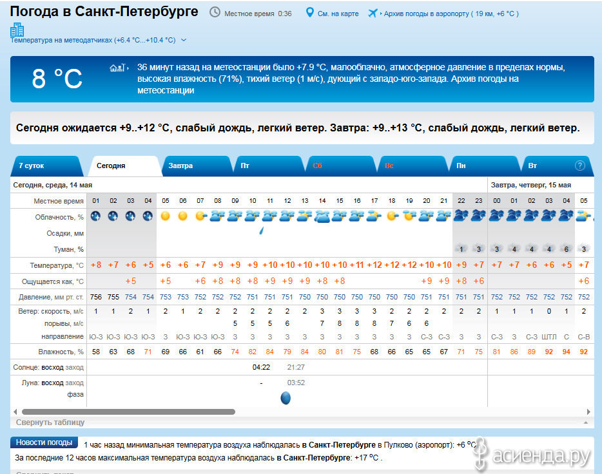Click the Завтра, четверг, 15 мая header
This screenshot has width=602, height=474.
530,185
